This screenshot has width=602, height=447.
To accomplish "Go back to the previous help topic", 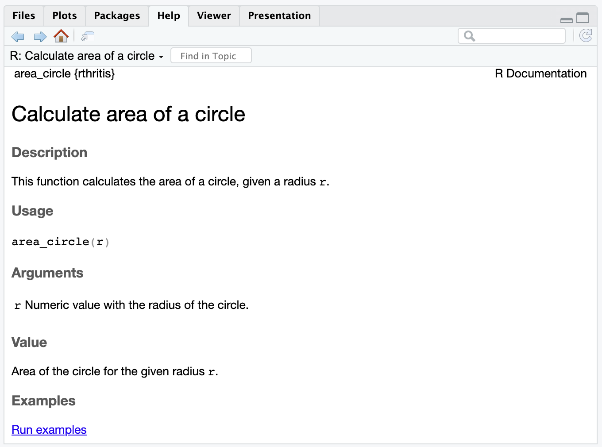I will [18, 37].
